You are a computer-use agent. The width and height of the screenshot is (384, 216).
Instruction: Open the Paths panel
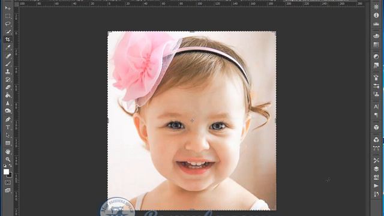[x=376, y=148]
